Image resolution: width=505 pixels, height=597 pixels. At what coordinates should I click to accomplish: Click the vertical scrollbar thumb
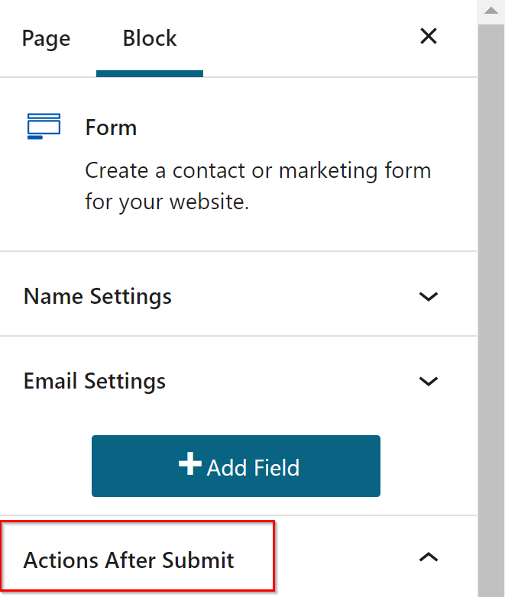(491, 305)
